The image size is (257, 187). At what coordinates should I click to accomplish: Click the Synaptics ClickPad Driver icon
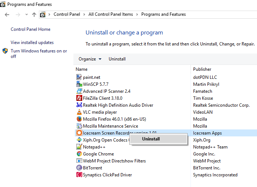click(x=79, y=175)
